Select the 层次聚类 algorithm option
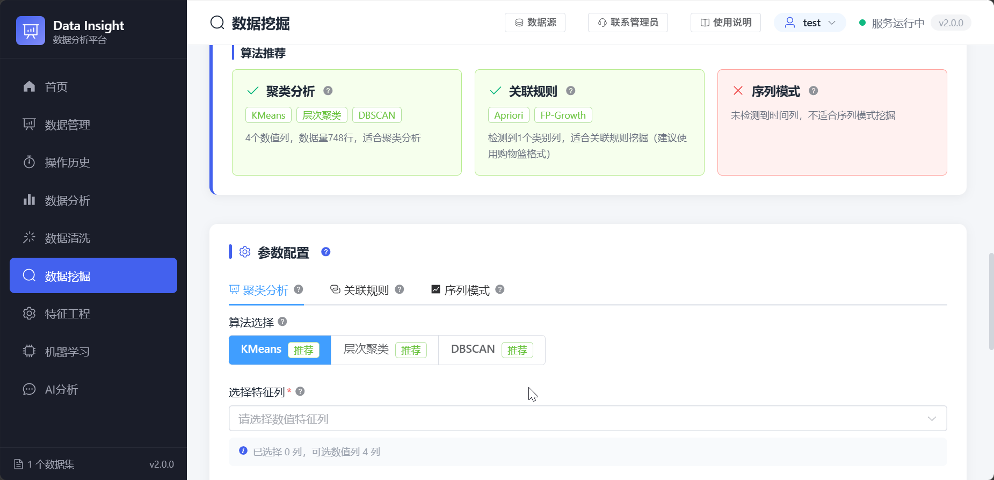Image resolution: width=994 pixels, height=480 pixels. 384,350
